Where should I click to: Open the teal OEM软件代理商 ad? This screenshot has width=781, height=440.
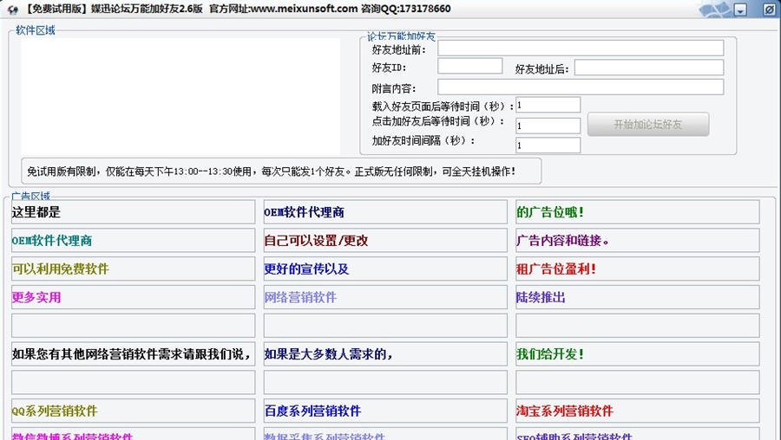tap(133, 241)
